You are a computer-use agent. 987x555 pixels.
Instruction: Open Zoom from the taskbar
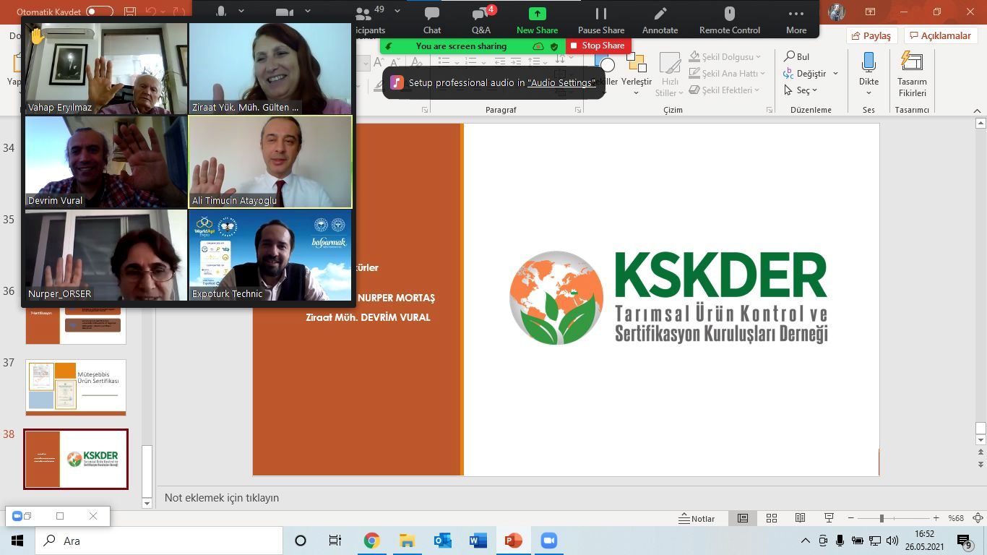coord(549,541)
